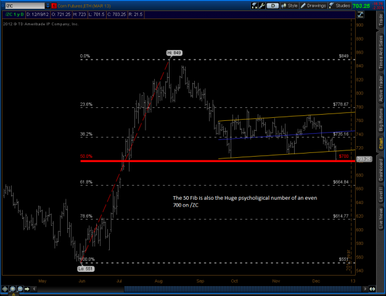Click the green 703.25 last price

pos(361,6)
